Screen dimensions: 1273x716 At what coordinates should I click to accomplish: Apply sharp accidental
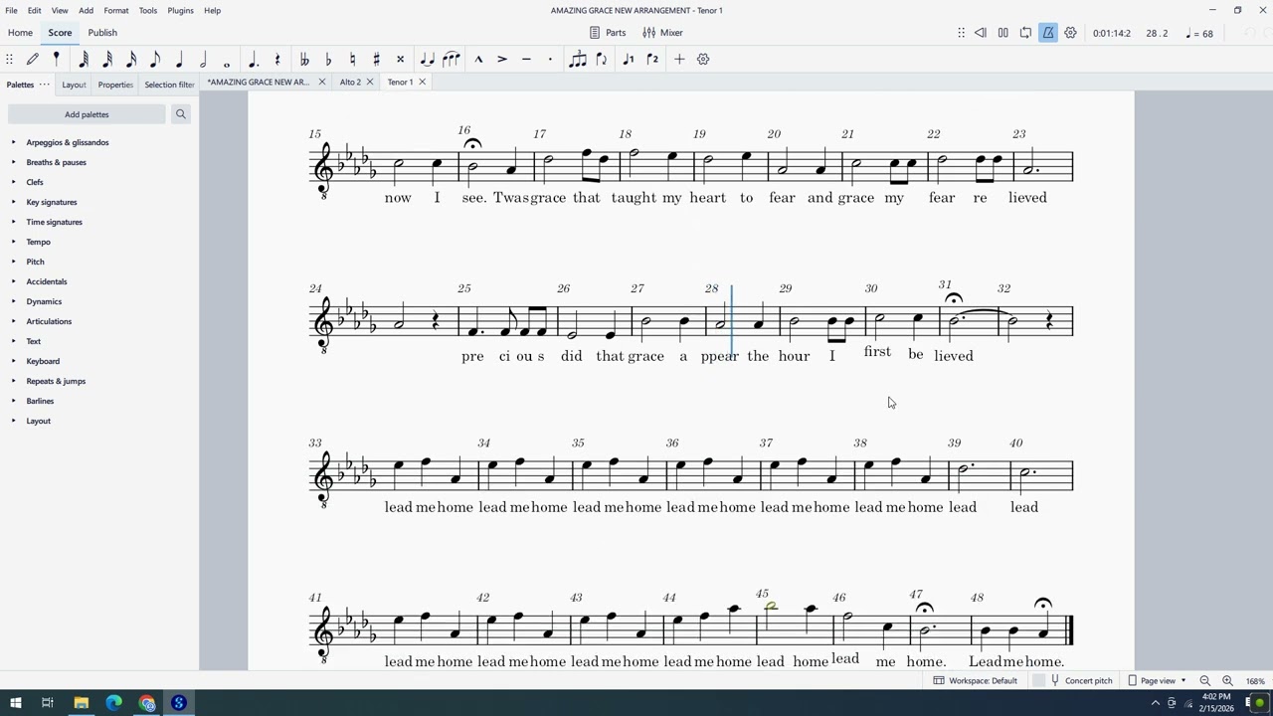pyautogui.click(x=376, y=60)
